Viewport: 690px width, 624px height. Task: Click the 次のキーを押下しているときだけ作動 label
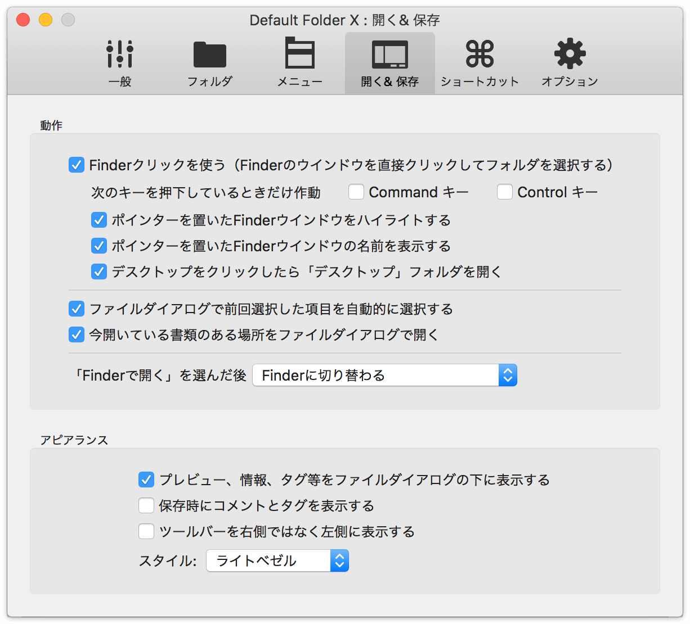pos(206,192)
